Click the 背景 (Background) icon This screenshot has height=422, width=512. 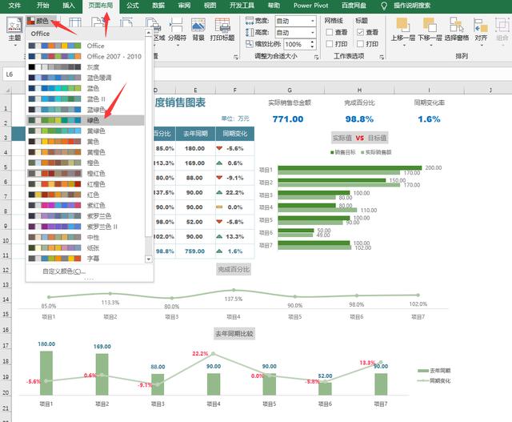tap(198, 29)
